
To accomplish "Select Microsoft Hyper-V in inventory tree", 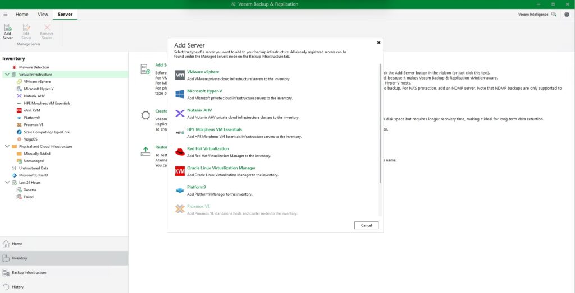I will coord(39,89).
